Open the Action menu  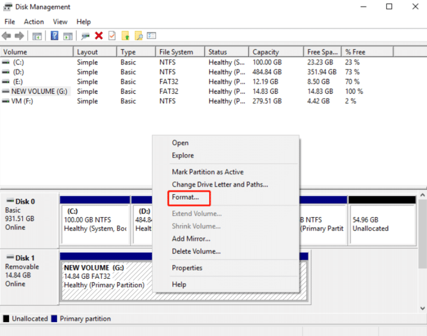coord(33,22)
